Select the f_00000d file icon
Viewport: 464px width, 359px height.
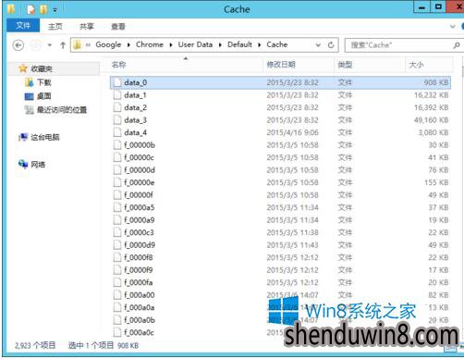tap(117, 170)
